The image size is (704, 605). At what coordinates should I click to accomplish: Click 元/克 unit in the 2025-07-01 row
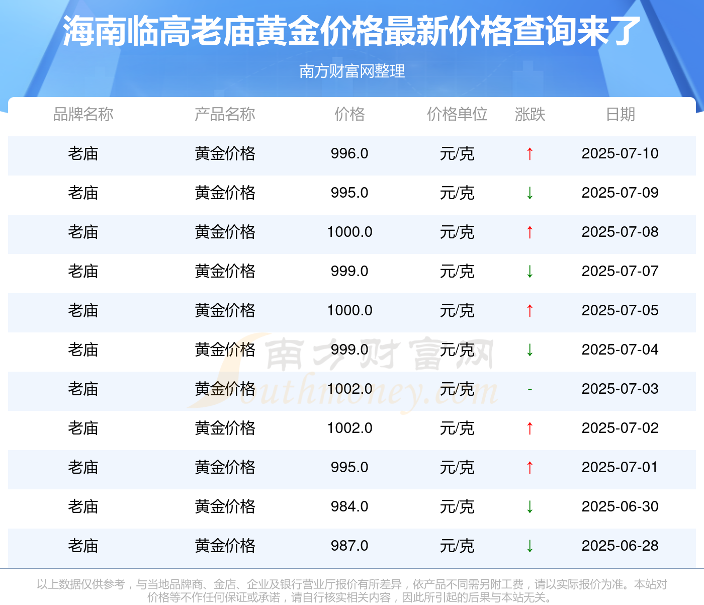point(457,467)
